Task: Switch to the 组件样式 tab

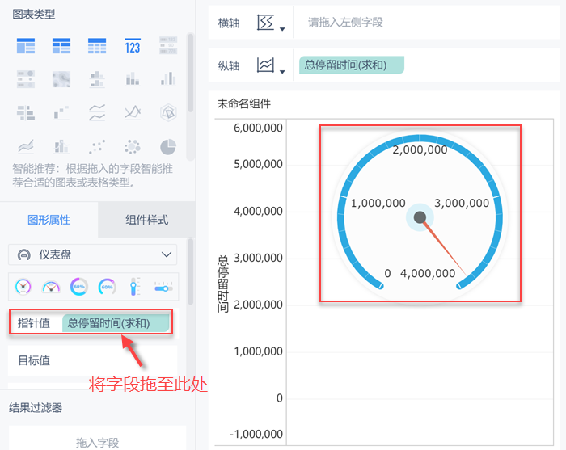Action: tap(146, 220)
